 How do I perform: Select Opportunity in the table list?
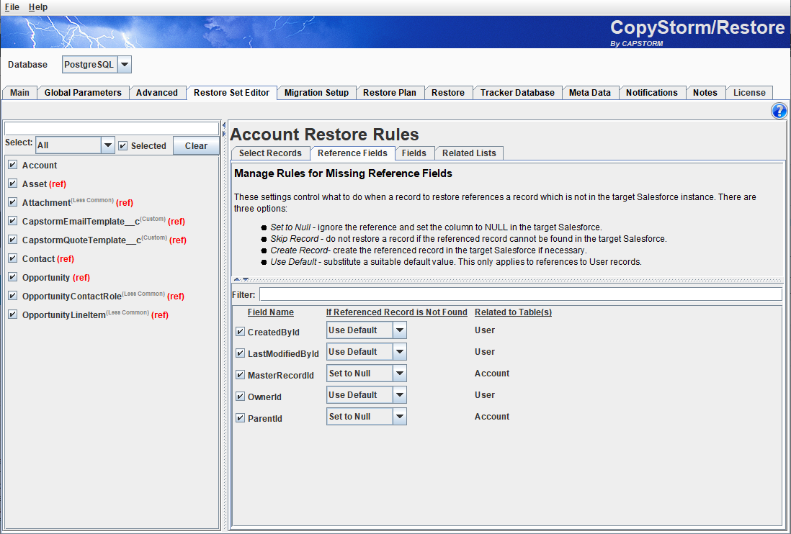(x=56, y=278)
